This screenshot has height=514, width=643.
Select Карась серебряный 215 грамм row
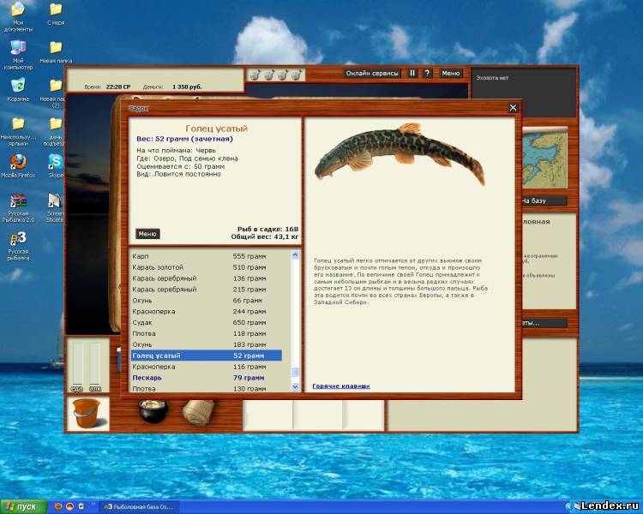click(x=207, y=290)
